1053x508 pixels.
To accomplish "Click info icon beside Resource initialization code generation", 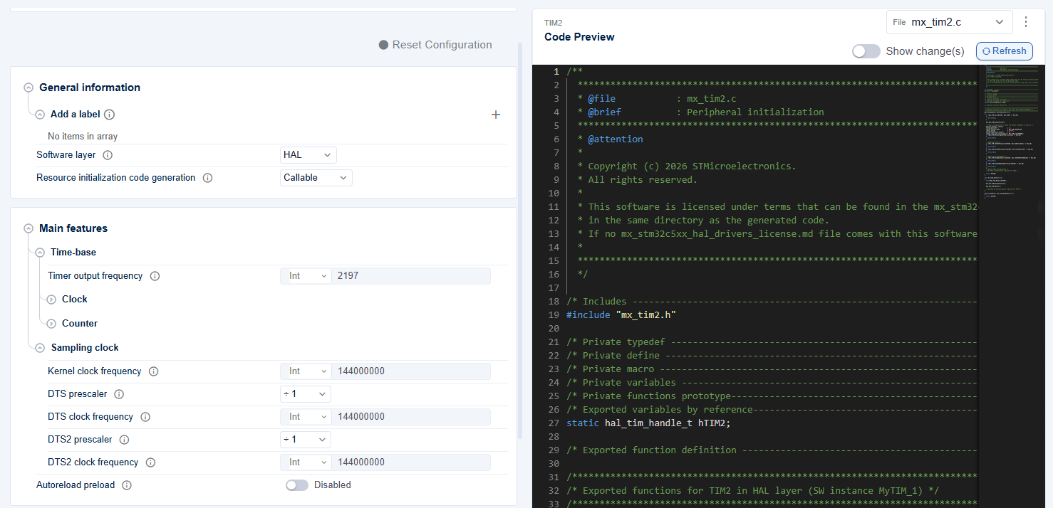I will [x=207, y=178].
